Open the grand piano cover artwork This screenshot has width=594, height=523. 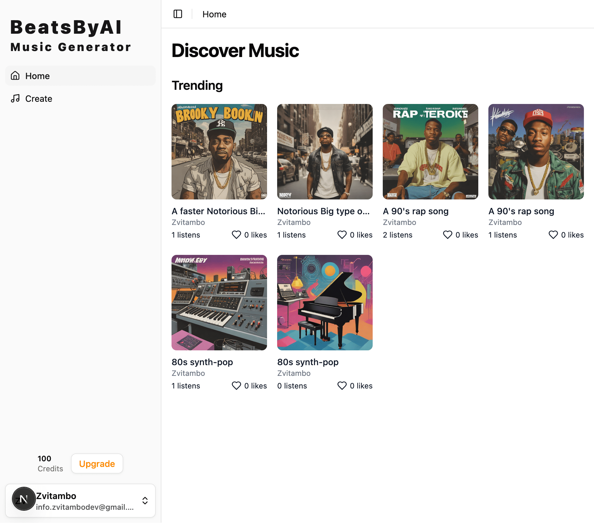(325, 302)
